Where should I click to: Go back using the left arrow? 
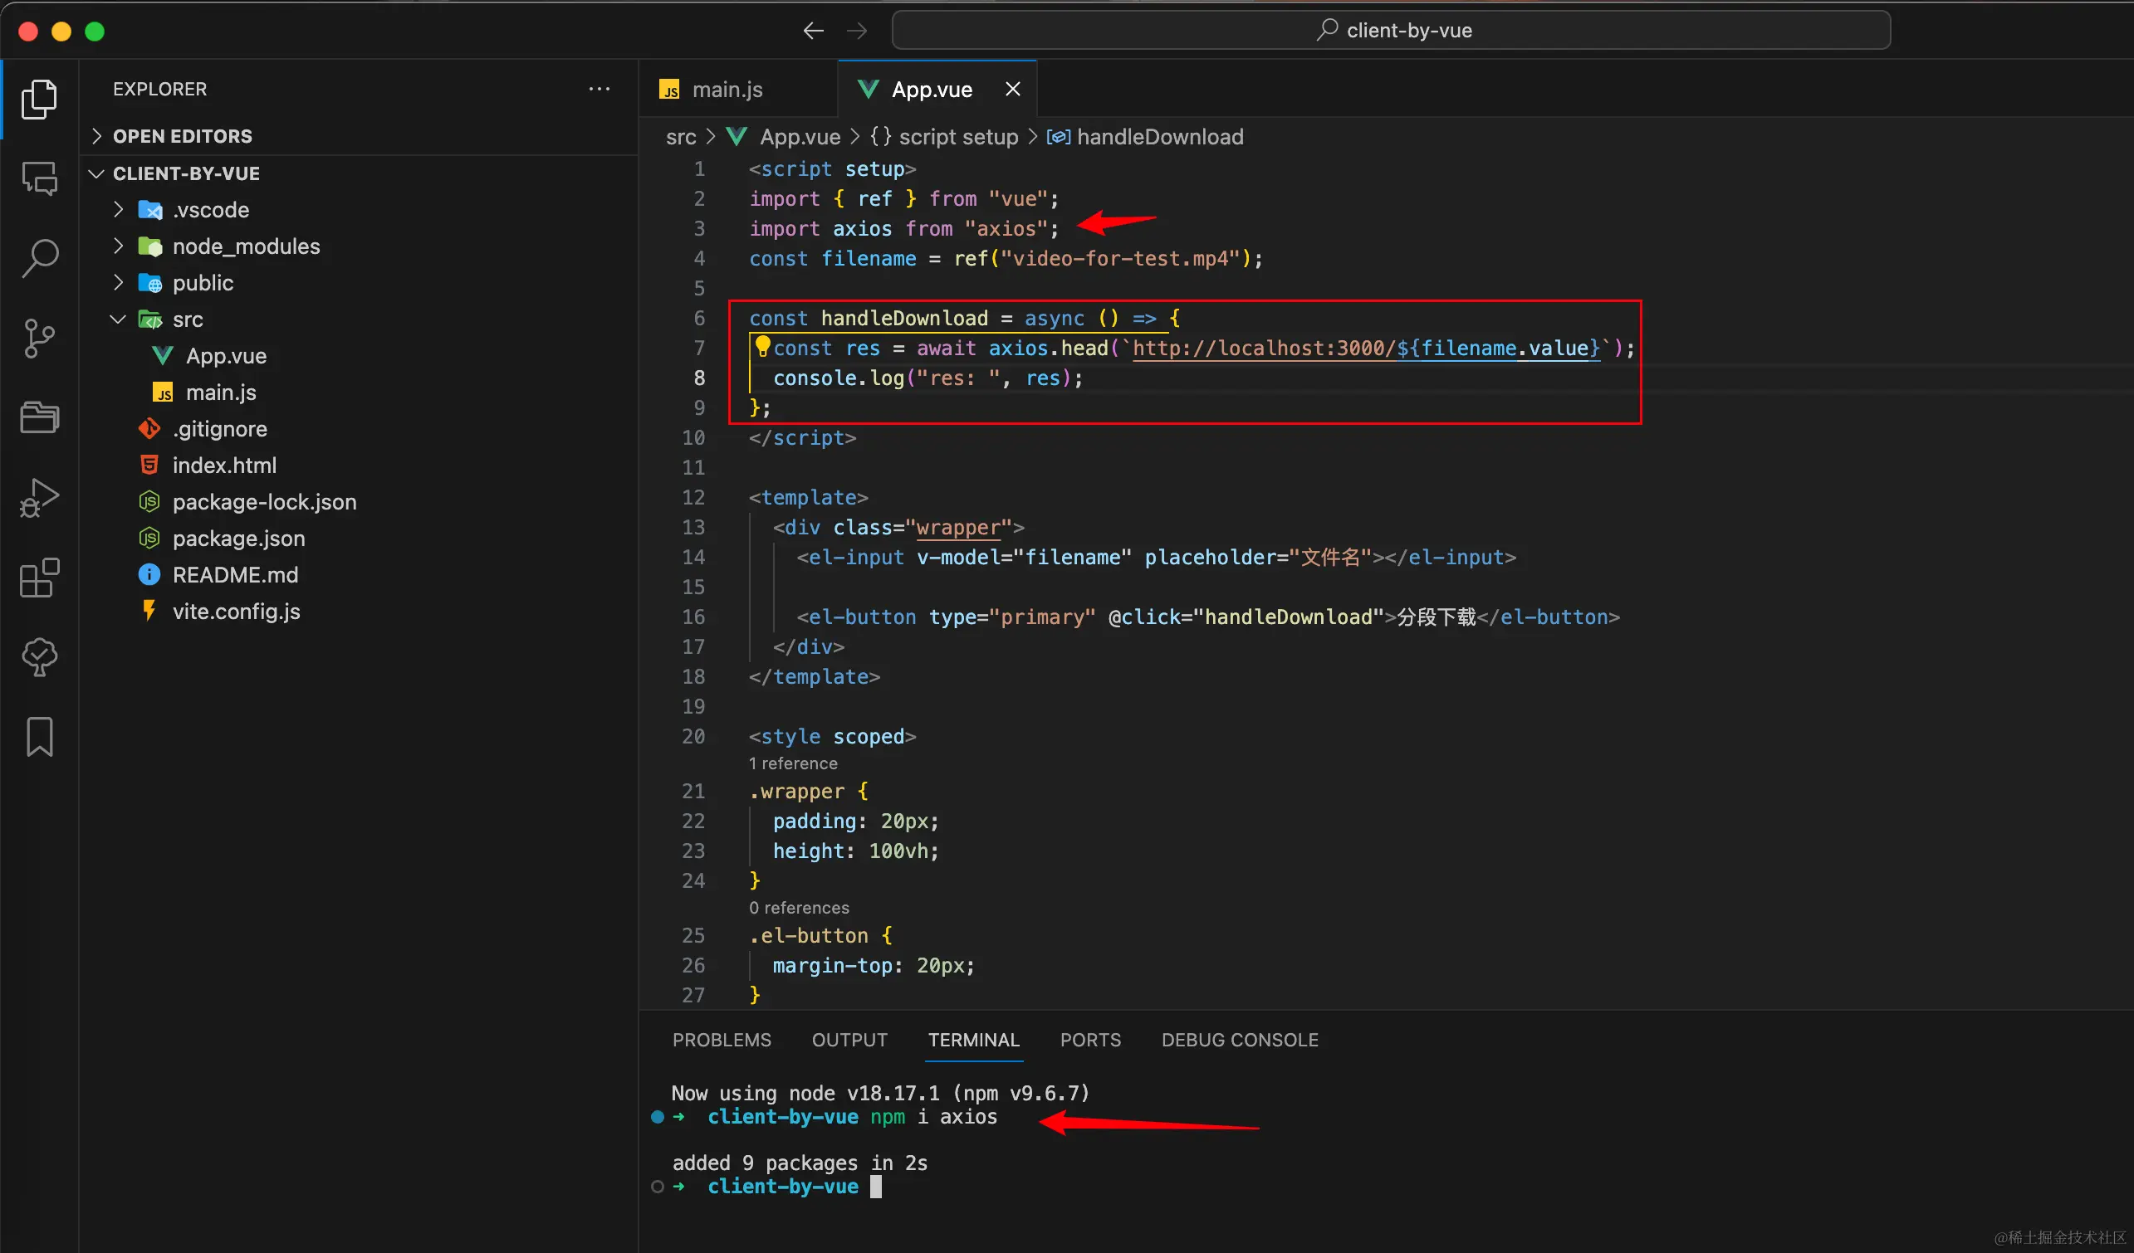(813, 32)
